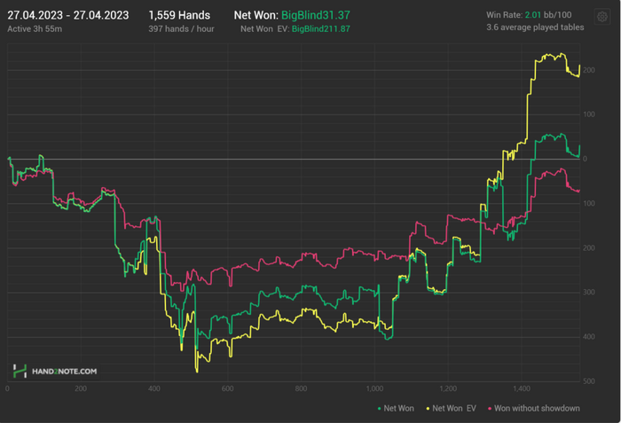Viewport: 621px width, 423px height.
Task: Click the y-axis label 500
Action: (x=589, y=381)
